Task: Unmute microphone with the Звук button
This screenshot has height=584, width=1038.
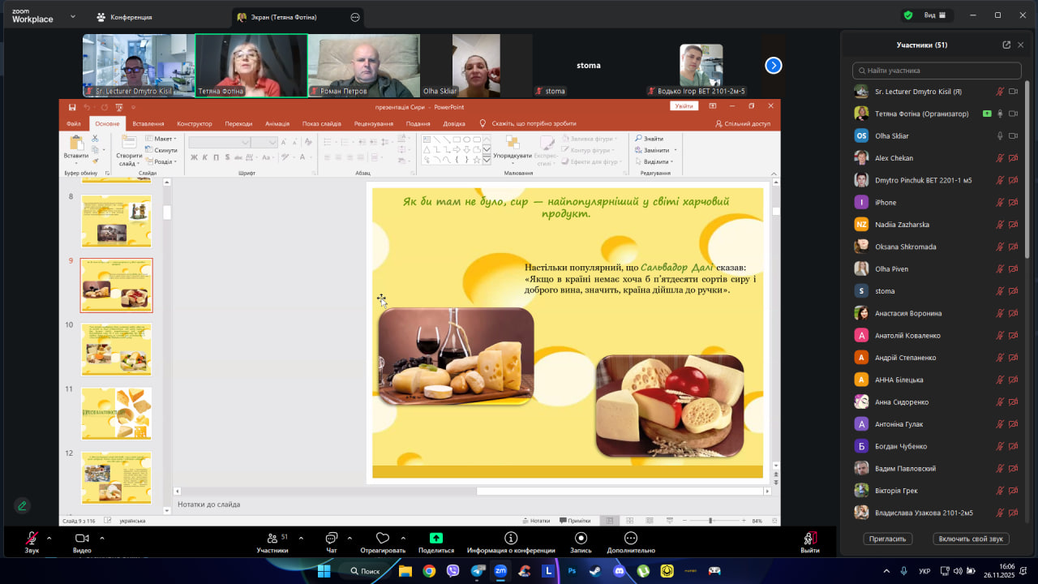Action: pyautogui.click(x=32, y=539)
